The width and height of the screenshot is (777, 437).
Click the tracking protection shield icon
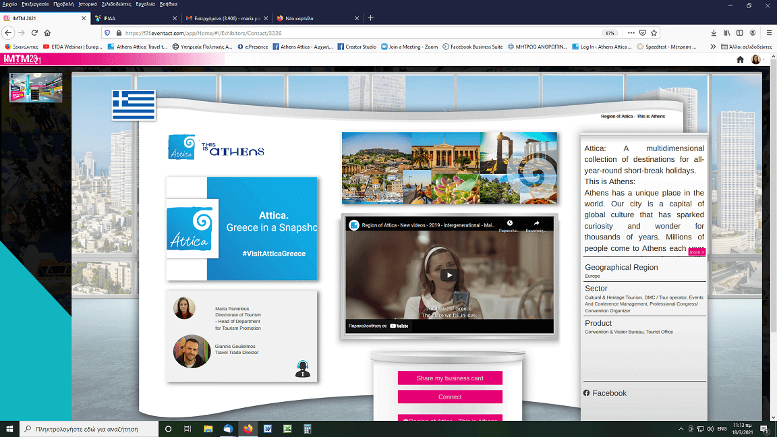107,33
